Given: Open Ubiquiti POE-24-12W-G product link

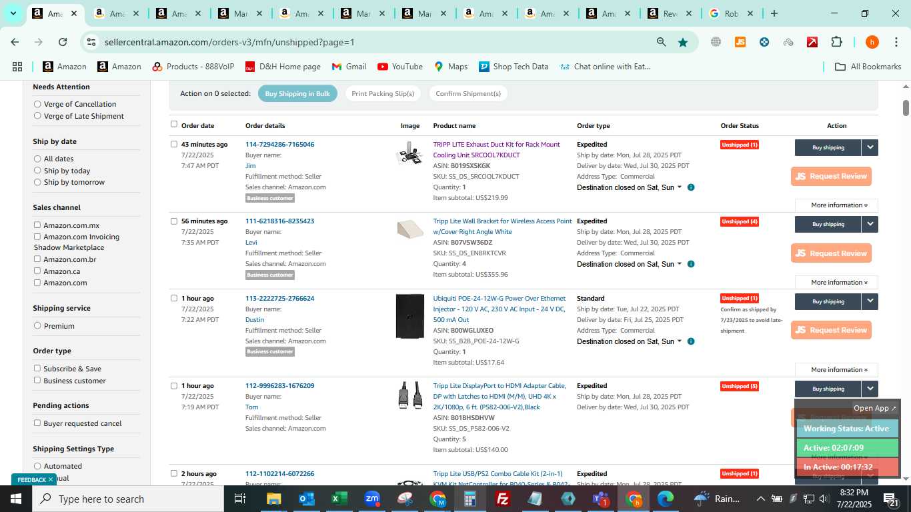Looking at the screenshot, I should 500,309.
